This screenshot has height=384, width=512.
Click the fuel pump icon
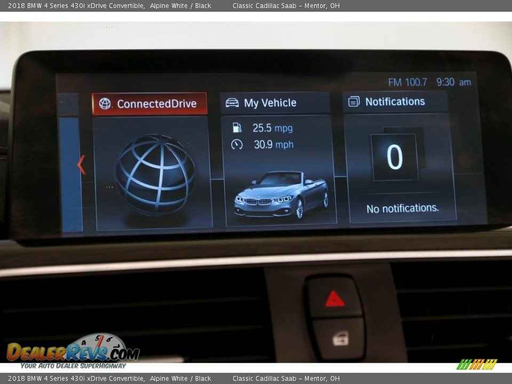pos(237,128)
